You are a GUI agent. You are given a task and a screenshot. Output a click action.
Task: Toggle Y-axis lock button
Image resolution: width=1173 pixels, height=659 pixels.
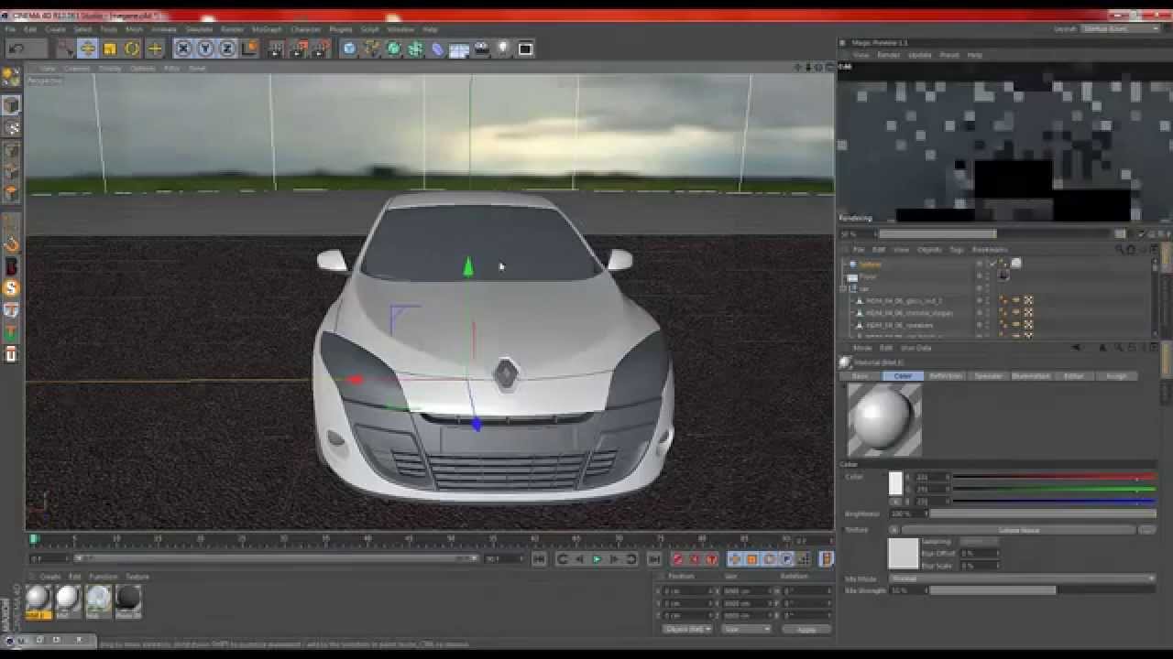(205, 49)
